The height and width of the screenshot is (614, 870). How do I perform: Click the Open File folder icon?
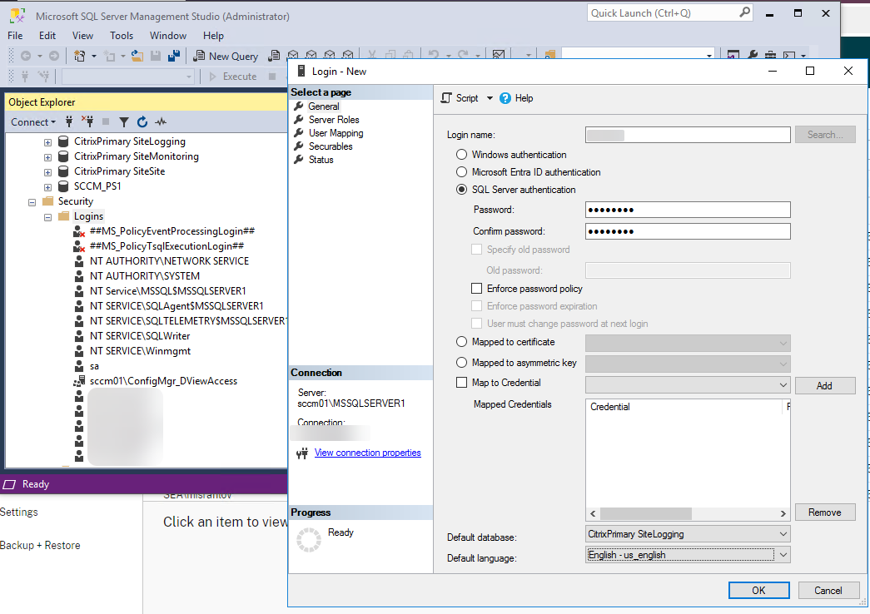click(137, 56)
